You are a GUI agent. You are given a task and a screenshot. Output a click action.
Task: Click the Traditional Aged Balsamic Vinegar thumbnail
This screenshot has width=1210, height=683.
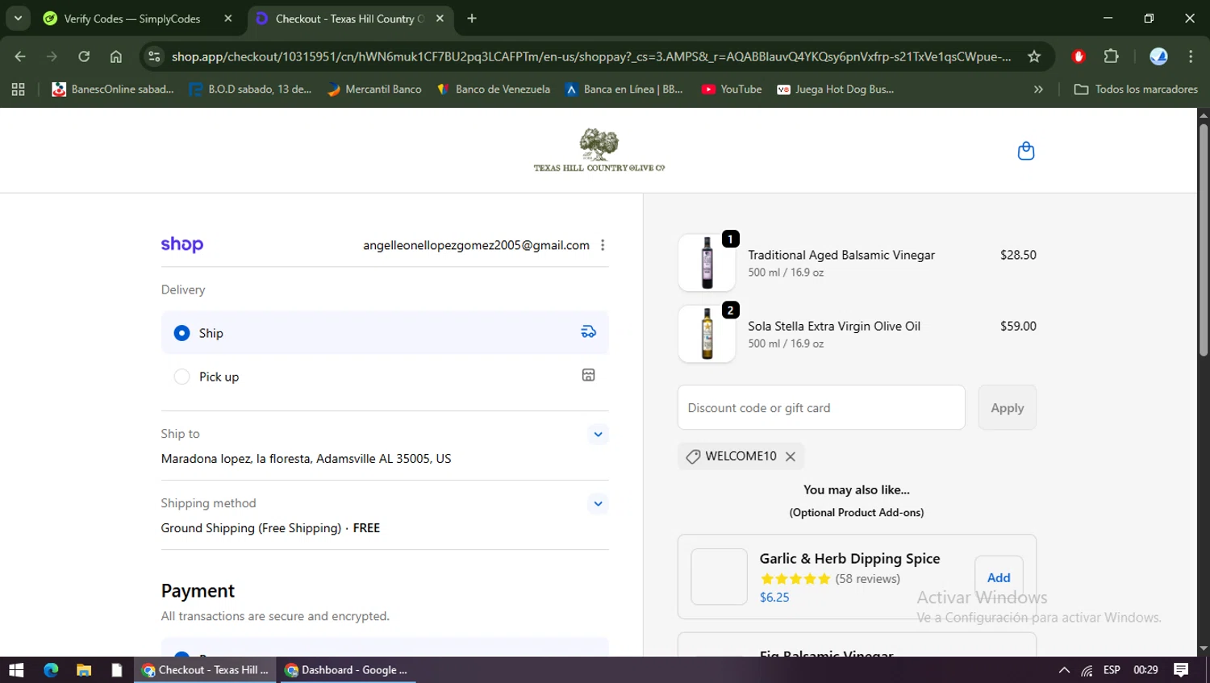pos(707,262)
